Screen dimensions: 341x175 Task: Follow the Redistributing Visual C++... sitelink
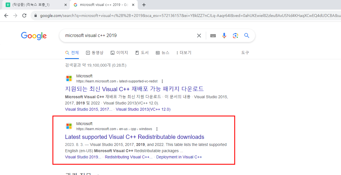click(129, 157)
